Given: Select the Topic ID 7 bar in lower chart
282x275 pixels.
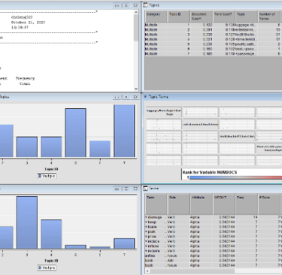Looking at the screenshot, I should 124,243.
